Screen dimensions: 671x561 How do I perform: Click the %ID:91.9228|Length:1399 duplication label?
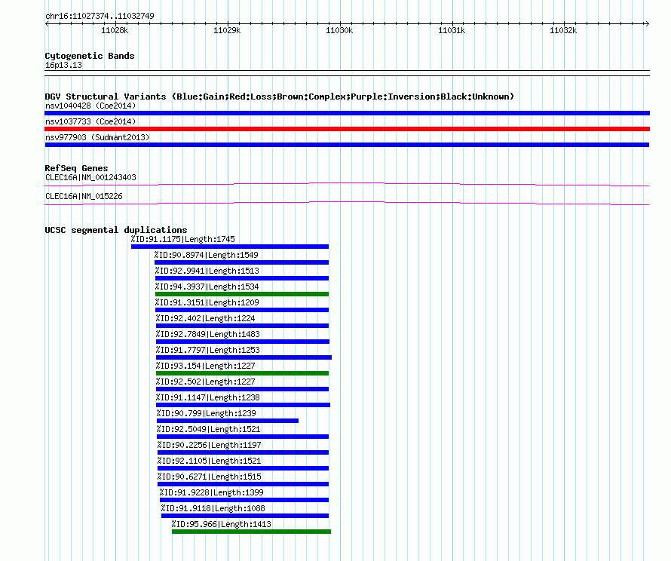pyautogui.click(x=211, y=492)
